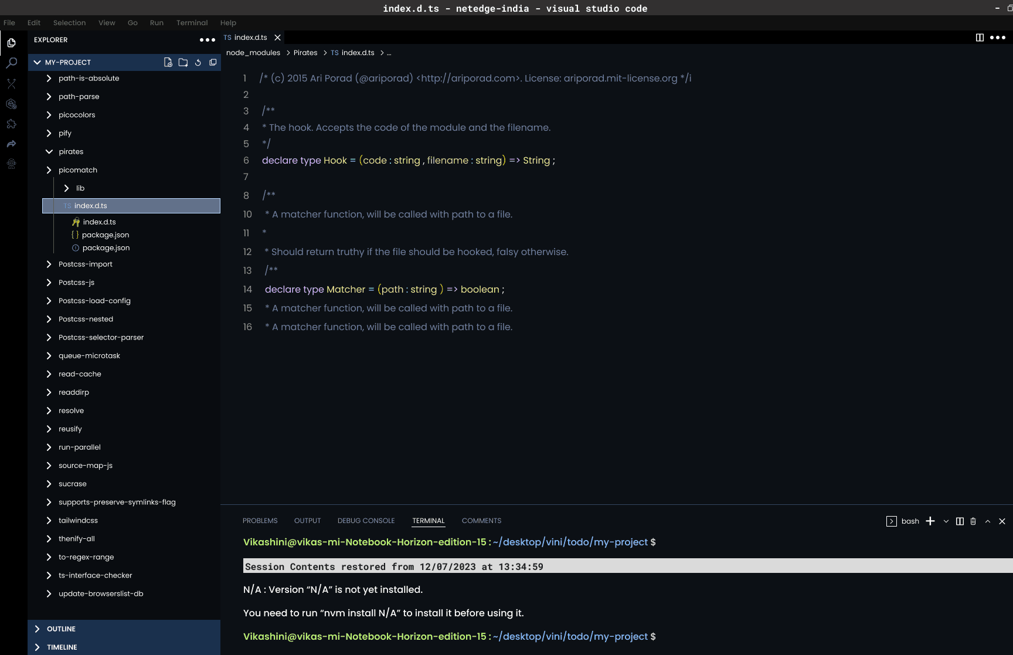Click the New File icon in explorer
The height and width of the screenshot is (655, 1013).
pos(168,62)
